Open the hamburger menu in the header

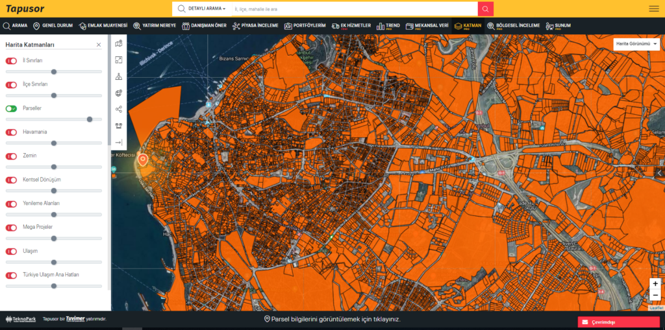click(653, 9)
